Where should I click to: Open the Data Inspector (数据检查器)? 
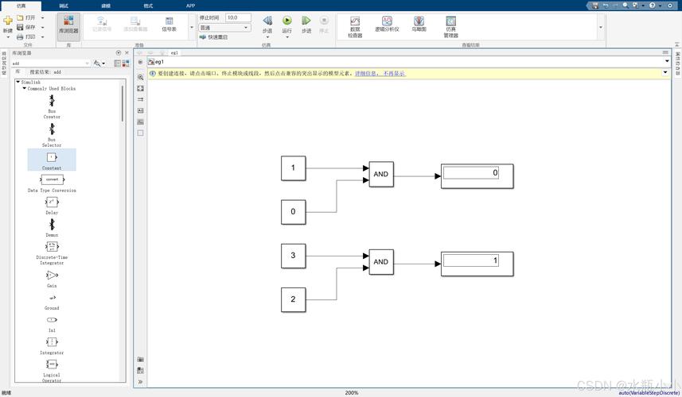(x=355, y=24)
